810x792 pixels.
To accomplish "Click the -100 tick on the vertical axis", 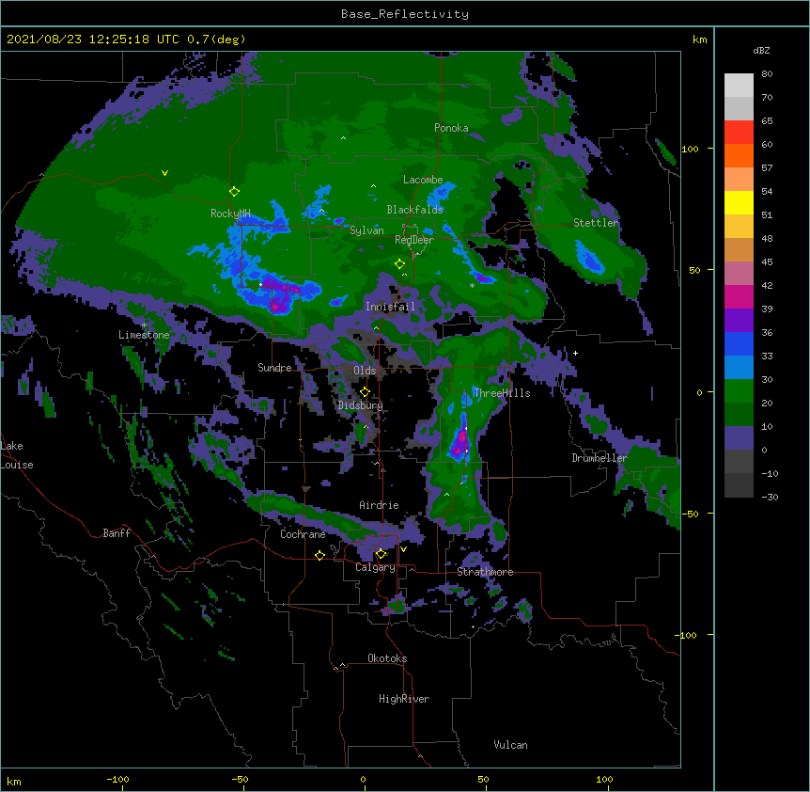I will [688, 635].
